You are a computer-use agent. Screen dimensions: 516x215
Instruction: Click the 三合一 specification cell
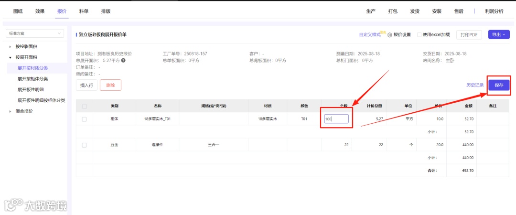[x=214, y=145]
